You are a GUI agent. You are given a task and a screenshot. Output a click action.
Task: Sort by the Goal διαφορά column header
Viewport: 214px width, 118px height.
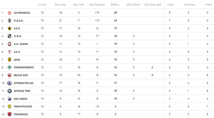pos(97,5)
